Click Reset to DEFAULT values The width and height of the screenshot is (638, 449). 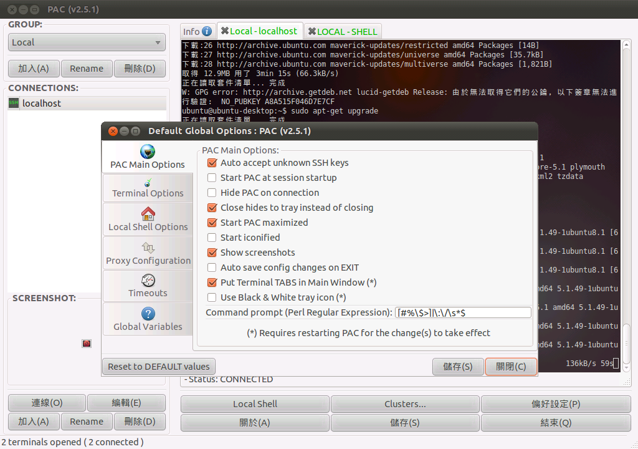159,367
